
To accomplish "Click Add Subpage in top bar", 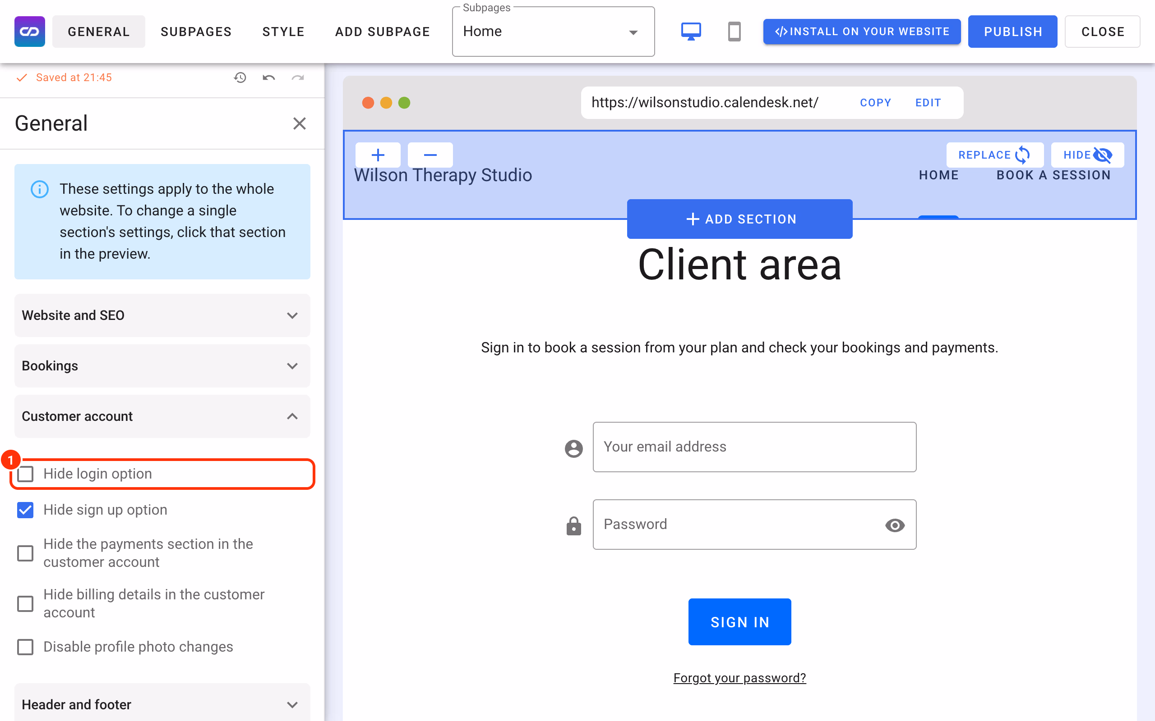I will (383, 32).
